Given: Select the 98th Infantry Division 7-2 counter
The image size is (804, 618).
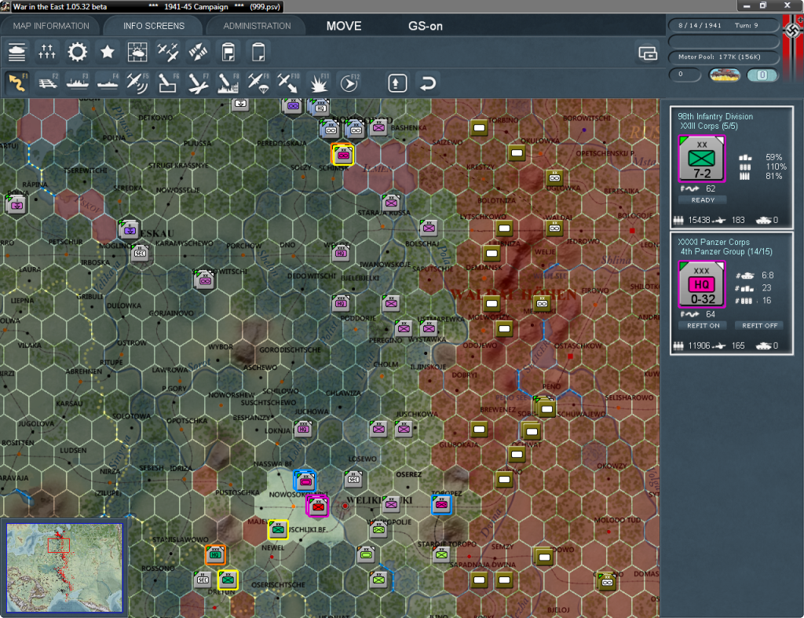Looking at the screenshot, I should [x=701, y=159].
